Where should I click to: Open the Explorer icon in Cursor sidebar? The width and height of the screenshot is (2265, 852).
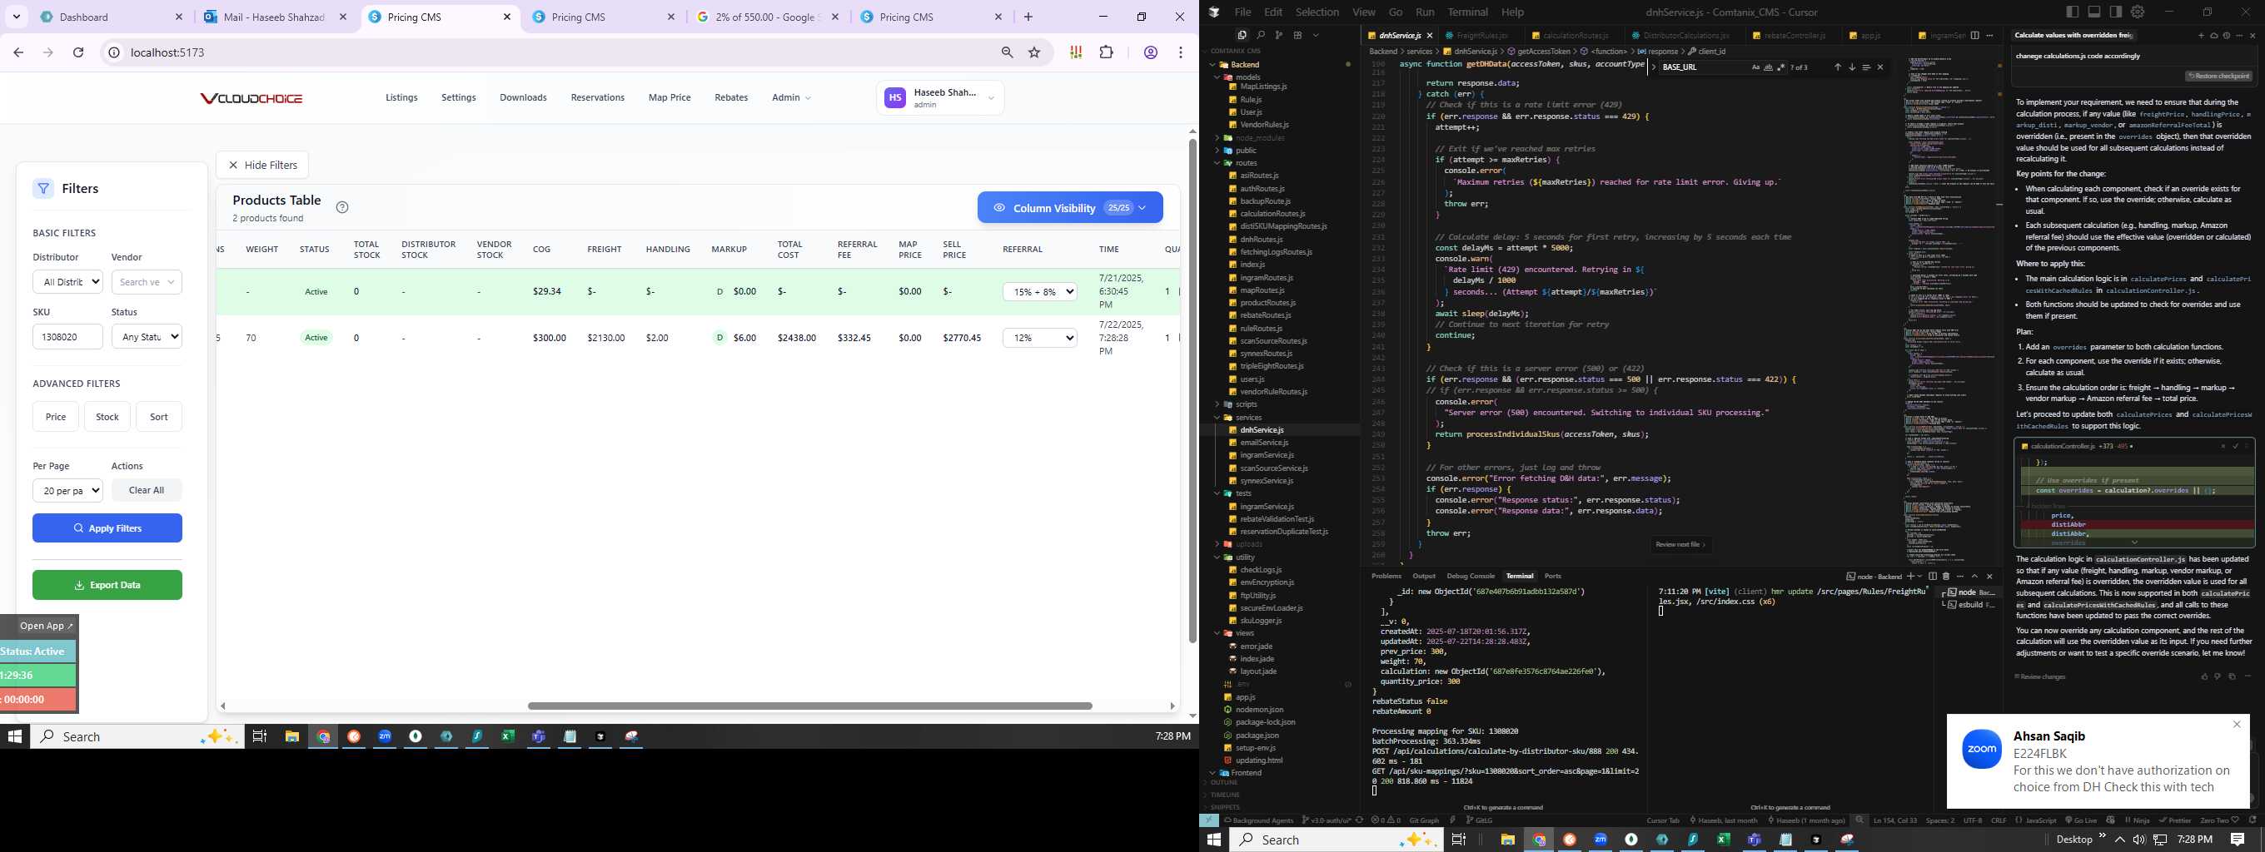(1242, 35)
